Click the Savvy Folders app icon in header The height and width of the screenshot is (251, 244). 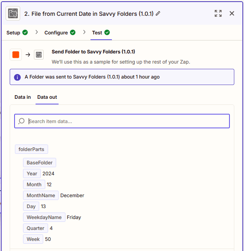coord(13,13)
